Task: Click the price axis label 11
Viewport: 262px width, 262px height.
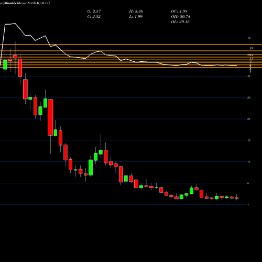Action: tap(249, 162)
